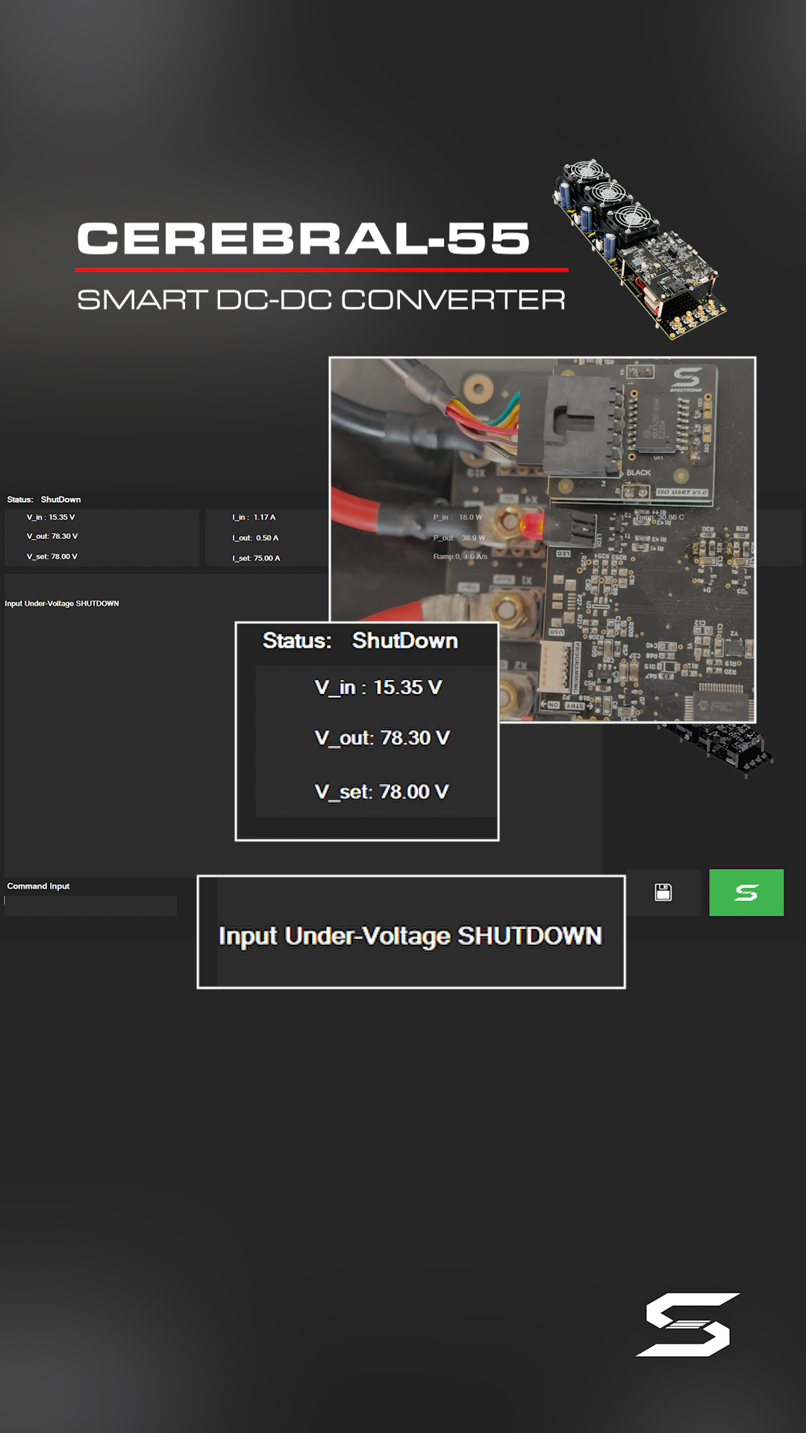
Task: Click the 'P_in : 18.0 W' value
Action: coord(457,517)
